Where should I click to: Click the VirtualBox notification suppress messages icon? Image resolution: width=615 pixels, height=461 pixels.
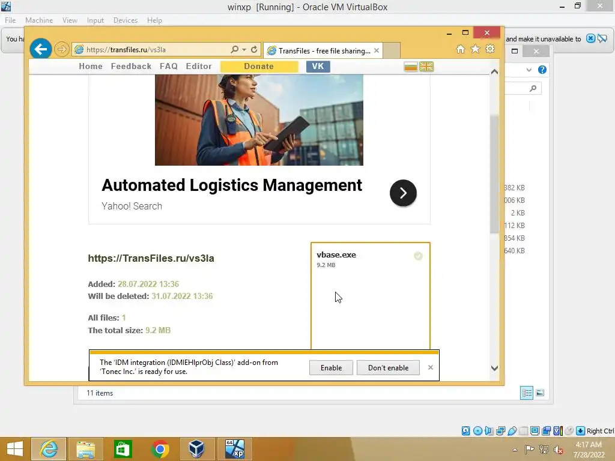point(602,38)
